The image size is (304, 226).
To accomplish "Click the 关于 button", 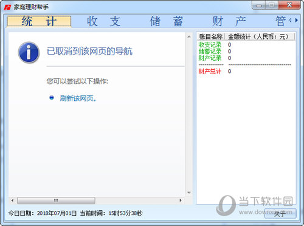I will point(280,213).
